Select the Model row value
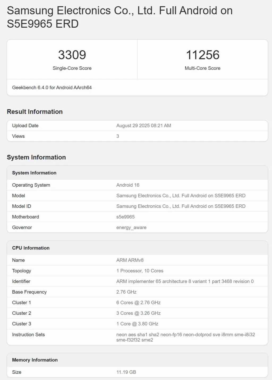This screenshot has width=272, height=380. [x=181, y=196]
